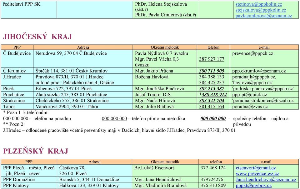Click the jindriska.ptackova@pppcb.cz email text
The image size is (300, 189).
263,89
